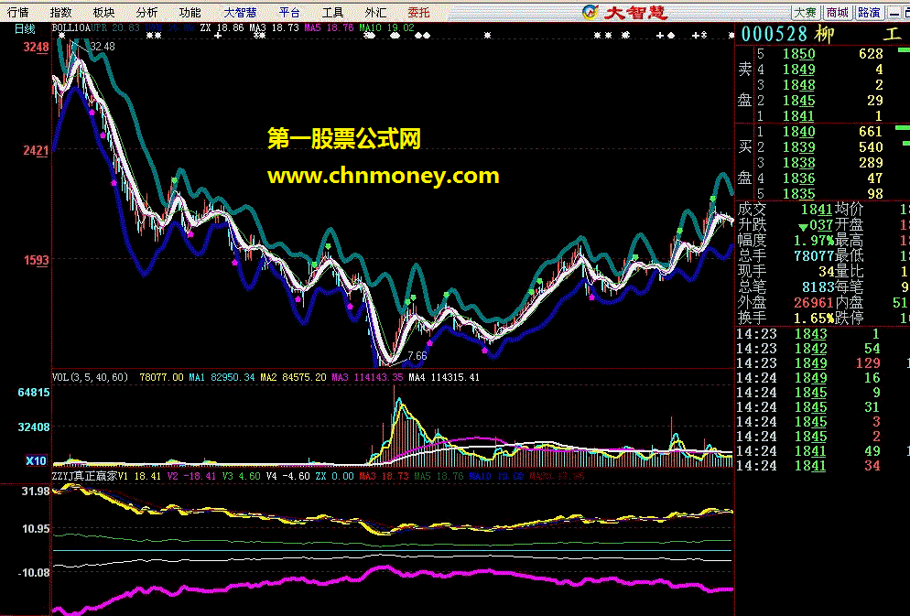Open the 功能 menu

point(190,12)
